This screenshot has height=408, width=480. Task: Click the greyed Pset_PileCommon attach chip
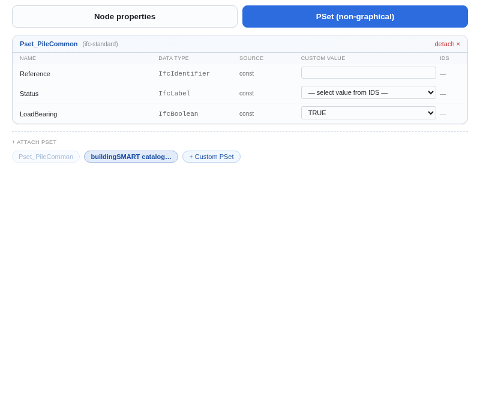pos(46,157)
